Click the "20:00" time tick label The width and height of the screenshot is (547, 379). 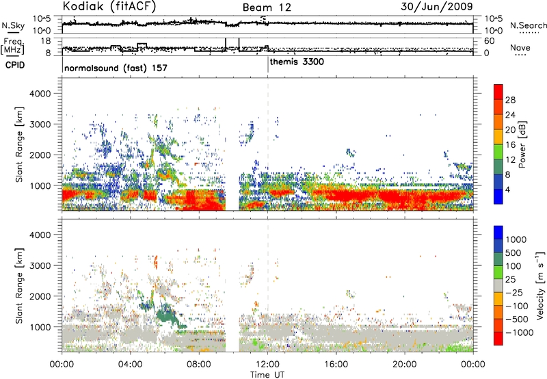click(405, 365)
